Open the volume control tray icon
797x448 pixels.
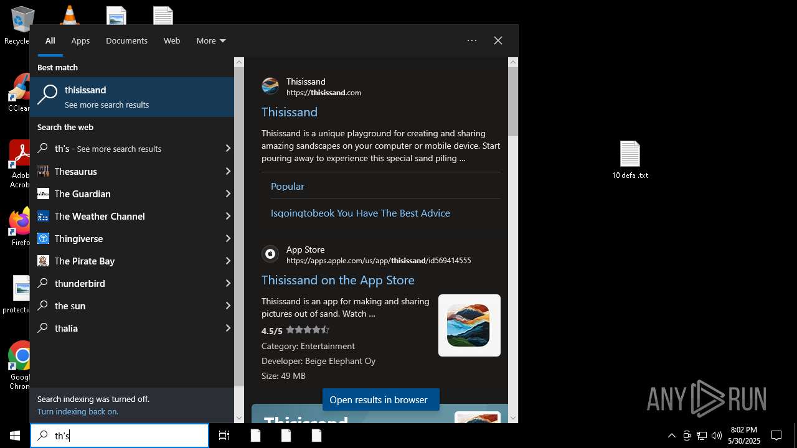click(x=717, y=436)
